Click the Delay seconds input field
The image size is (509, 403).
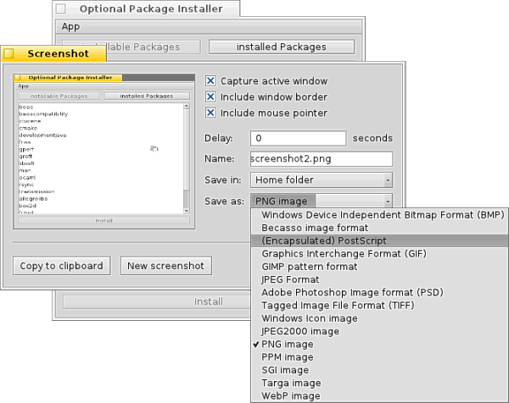(298, 138)
